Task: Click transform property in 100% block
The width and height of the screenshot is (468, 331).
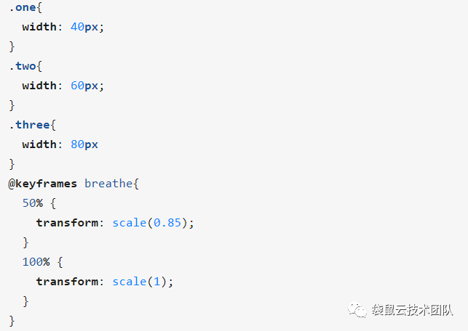Action: click(67, 282)
